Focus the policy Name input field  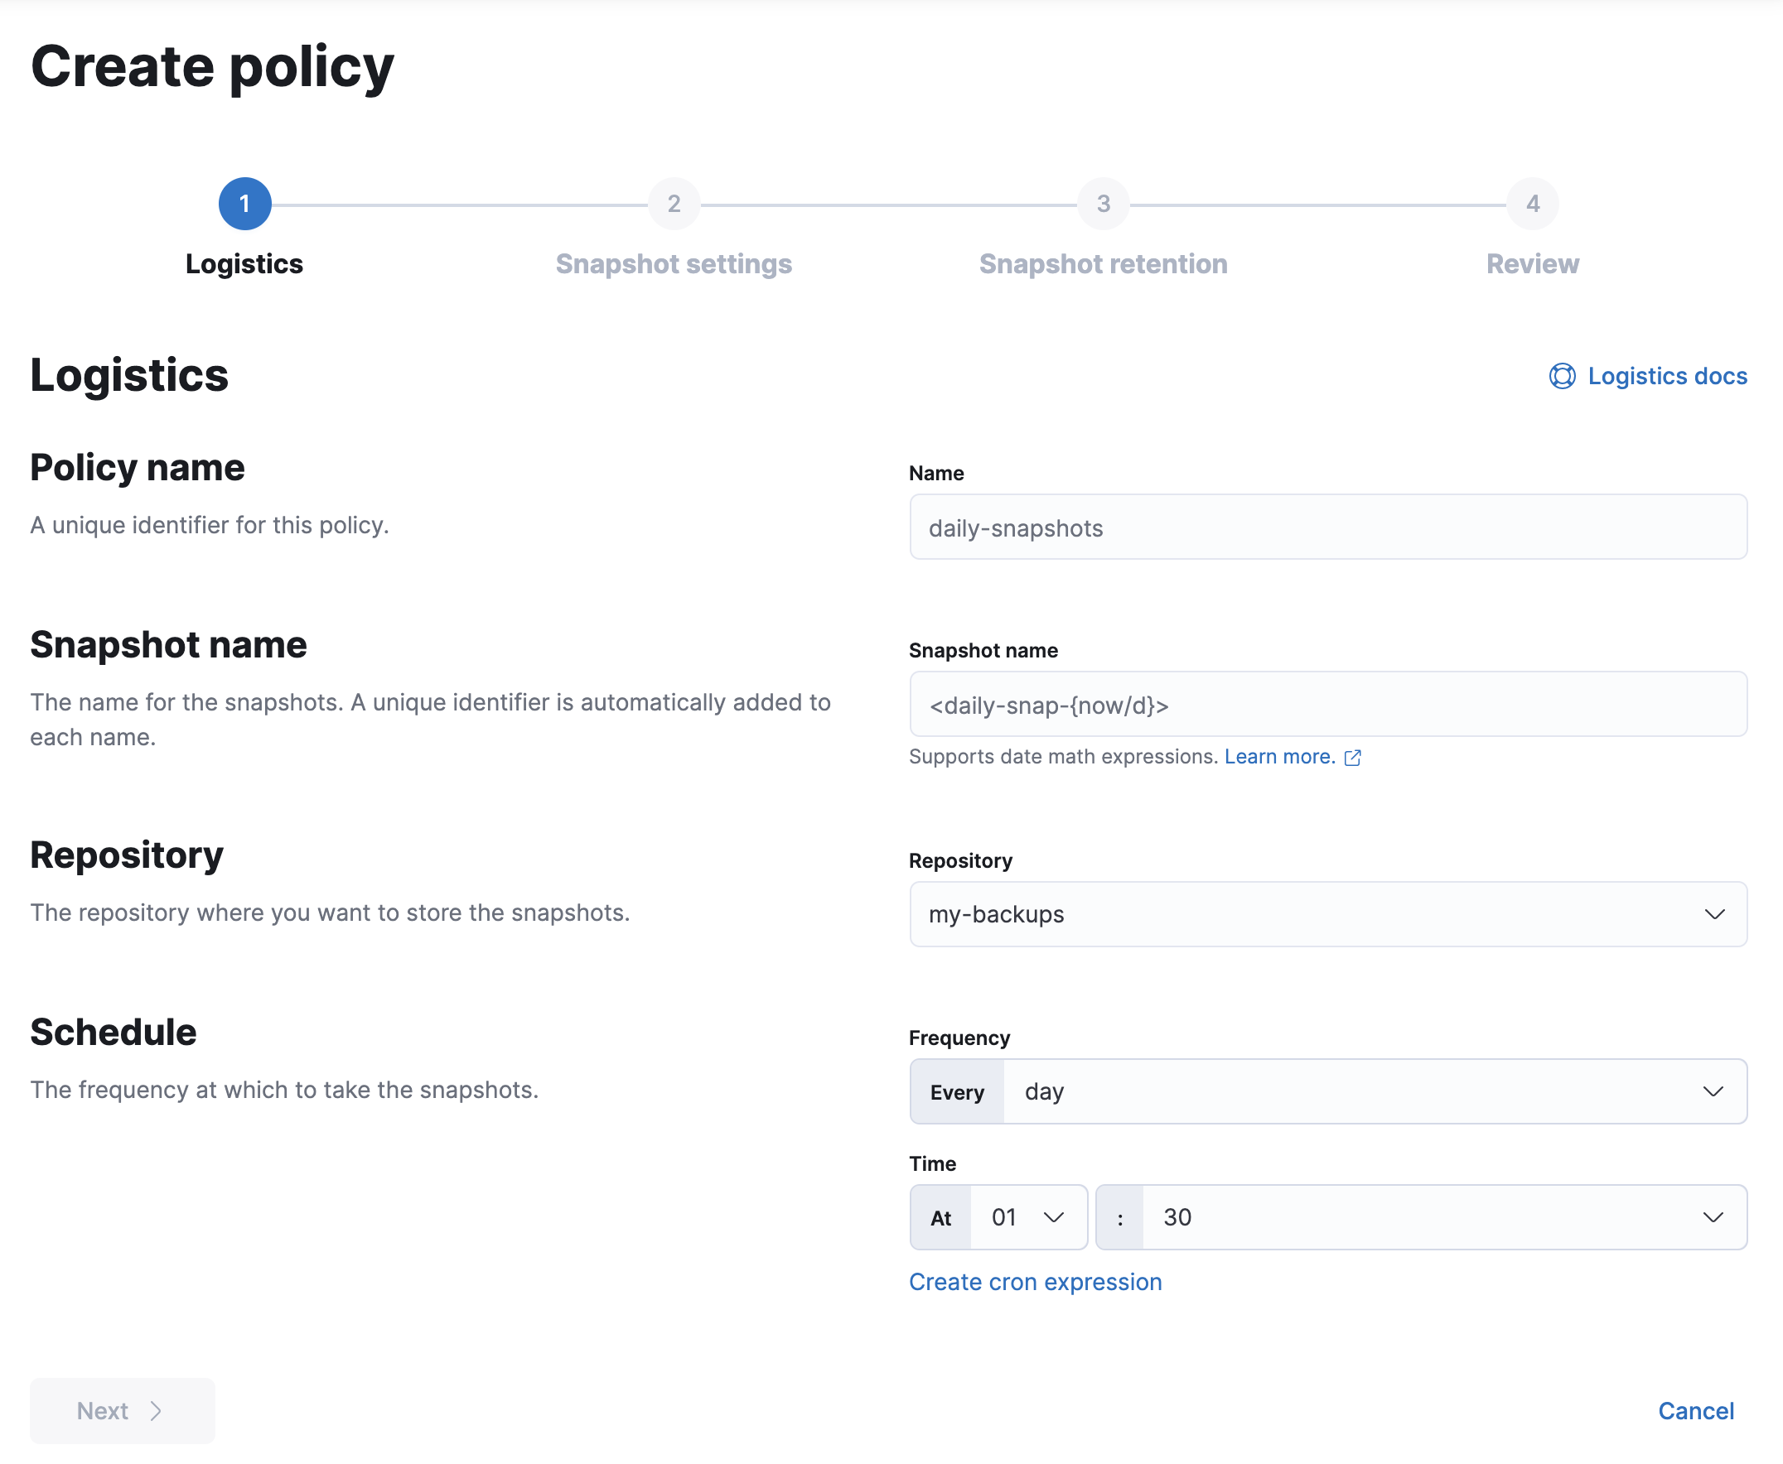click(1327, 527)
